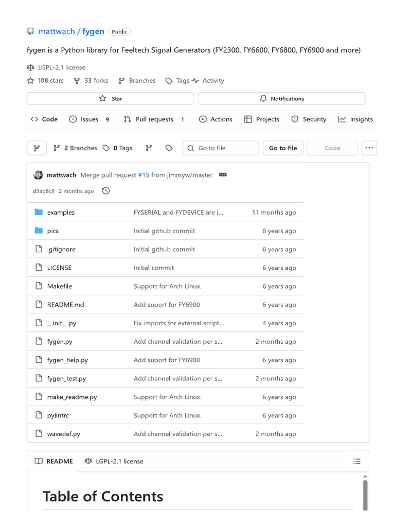
Task: Open 'Add suport for FY6900' commit on README.md row
Action: 167,305
